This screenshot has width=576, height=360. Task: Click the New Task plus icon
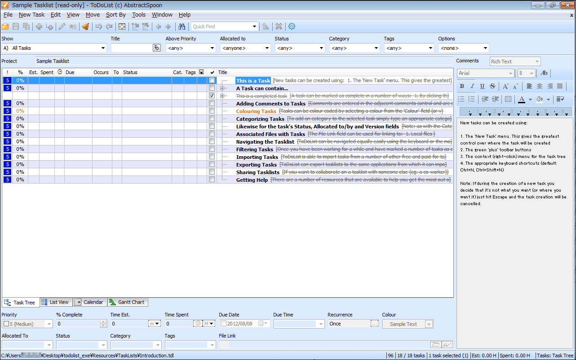[x=39, y=26]
